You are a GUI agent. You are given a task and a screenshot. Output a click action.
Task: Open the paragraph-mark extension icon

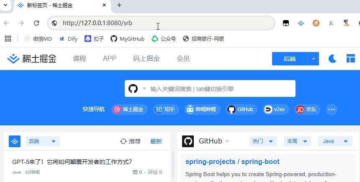pos(346,23)
